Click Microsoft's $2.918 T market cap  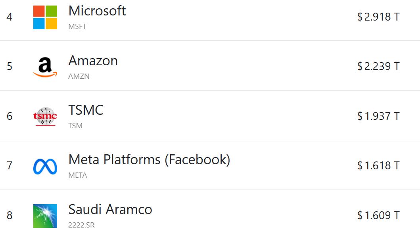[378, 17]
